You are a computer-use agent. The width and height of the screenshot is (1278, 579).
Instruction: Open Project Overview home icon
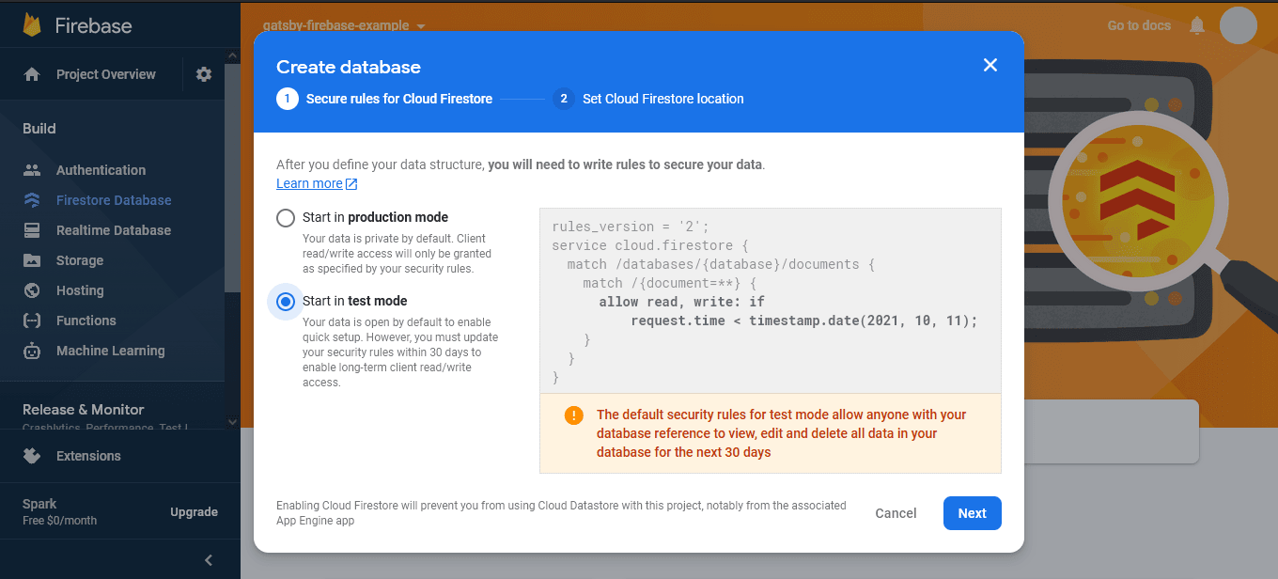click(x=32, y=74)
